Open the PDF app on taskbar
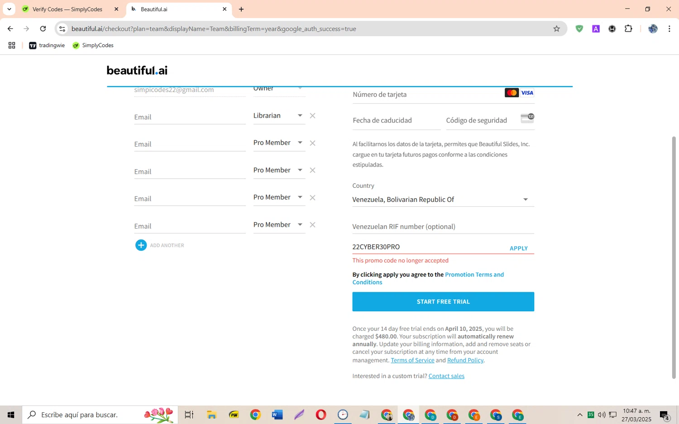The width and height of the screenshot is (679, 424). (x=234, y=414)
